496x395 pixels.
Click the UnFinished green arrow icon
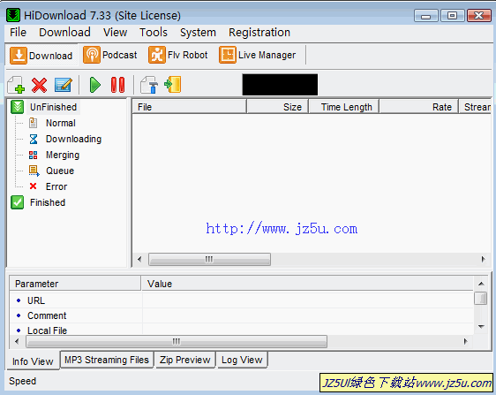[17, 107]
